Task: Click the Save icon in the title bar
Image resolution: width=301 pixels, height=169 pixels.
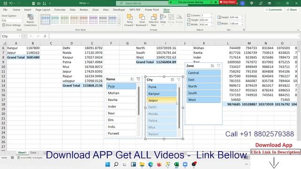Action: (x=5, y=3)
